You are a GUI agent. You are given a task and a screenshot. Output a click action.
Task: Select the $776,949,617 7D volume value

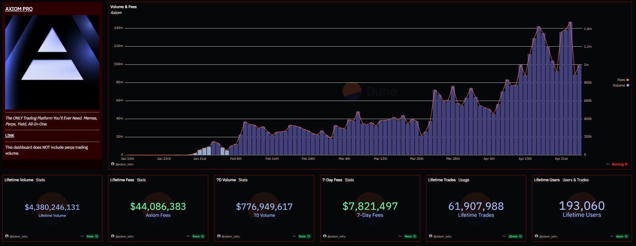264,207
